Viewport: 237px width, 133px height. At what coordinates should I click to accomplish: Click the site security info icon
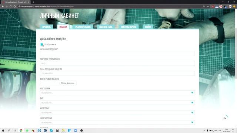click(x=20, y=7)
